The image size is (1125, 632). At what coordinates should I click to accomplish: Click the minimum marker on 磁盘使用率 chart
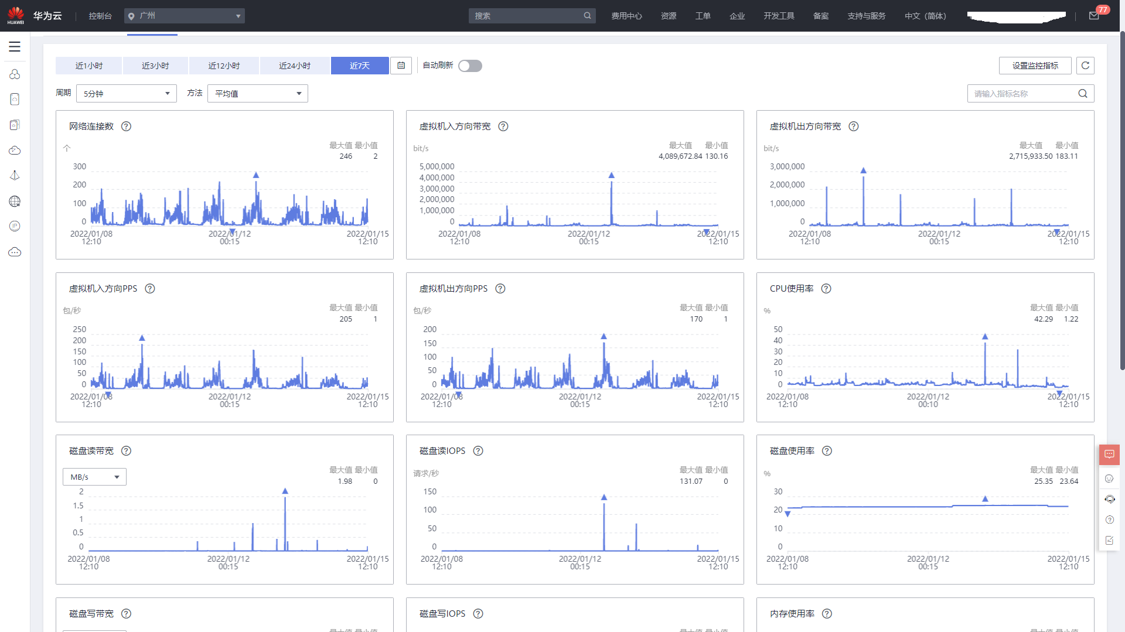coord(787,514)
